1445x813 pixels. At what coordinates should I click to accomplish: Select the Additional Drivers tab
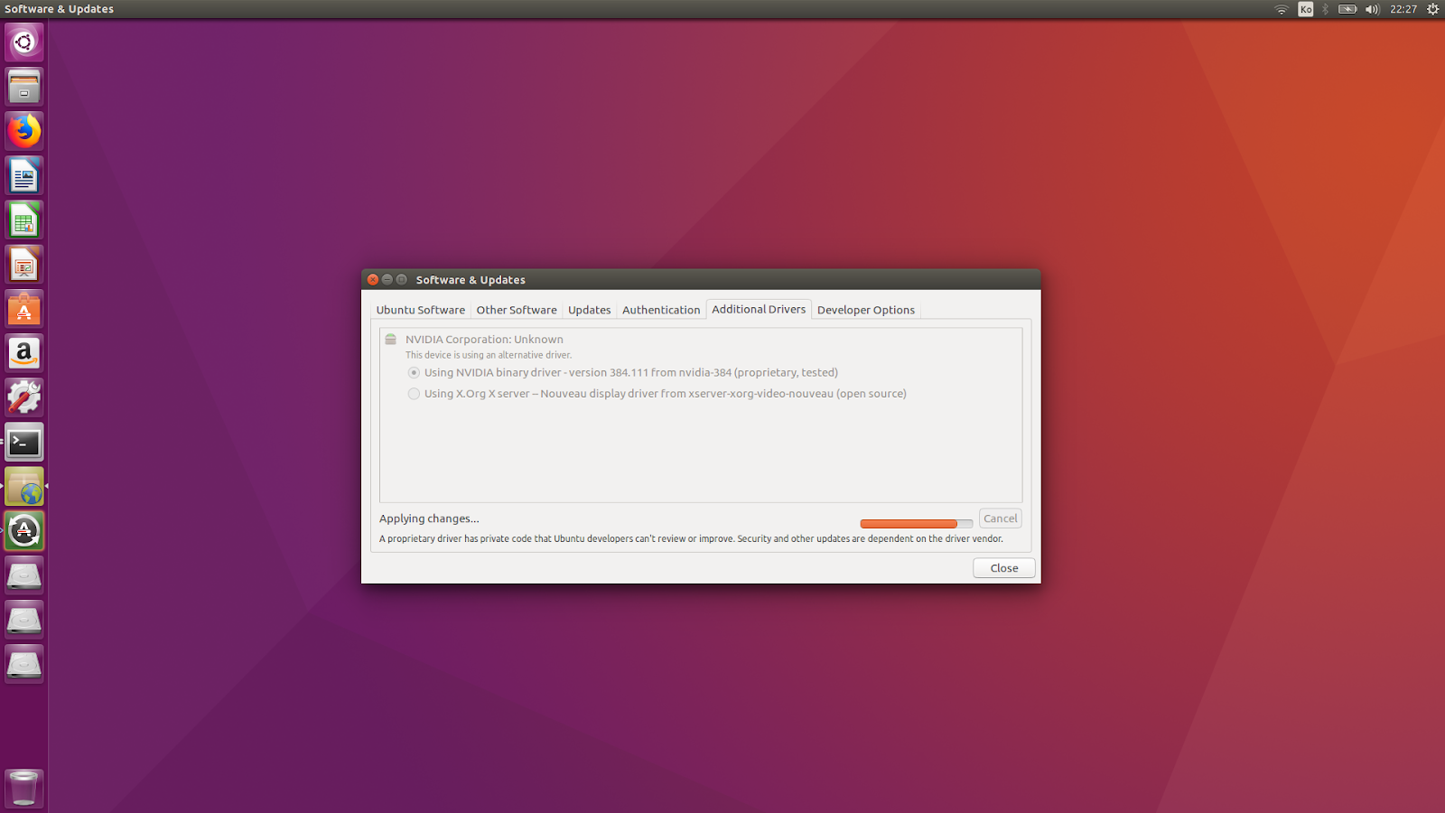tap(759, 309)
